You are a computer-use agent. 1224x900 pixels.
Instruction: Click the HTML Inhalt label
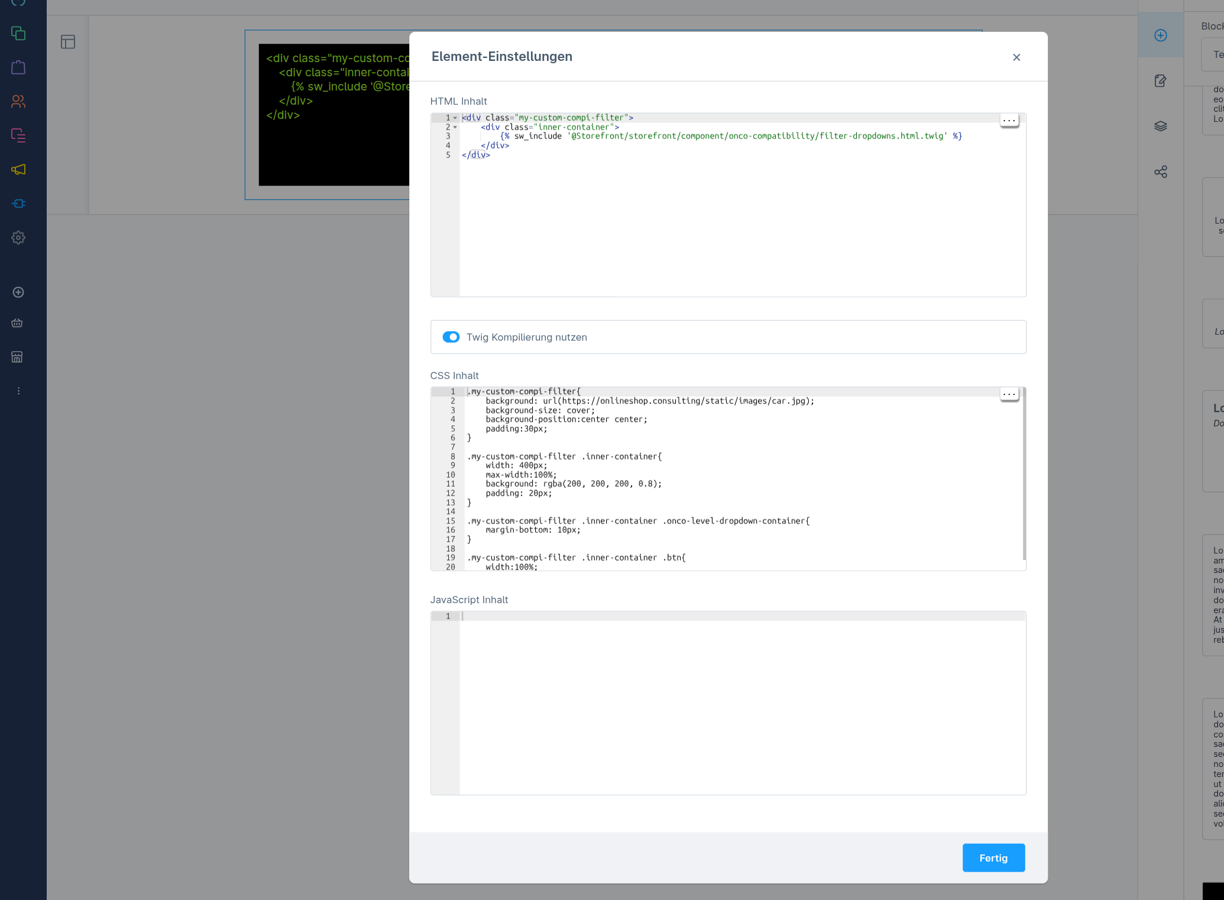pyautogui.click(x=459, y=101)
